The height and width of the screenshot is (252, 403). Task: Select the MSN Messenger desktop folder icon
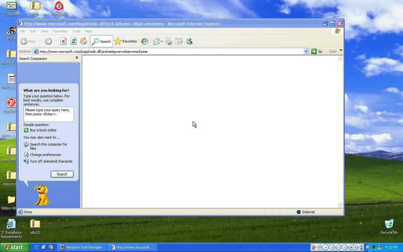(x=35, y=9)
